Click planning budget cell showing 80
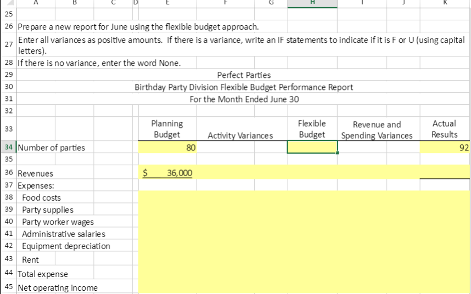Screen dimensions: 471x294 [x=167, y=148]
